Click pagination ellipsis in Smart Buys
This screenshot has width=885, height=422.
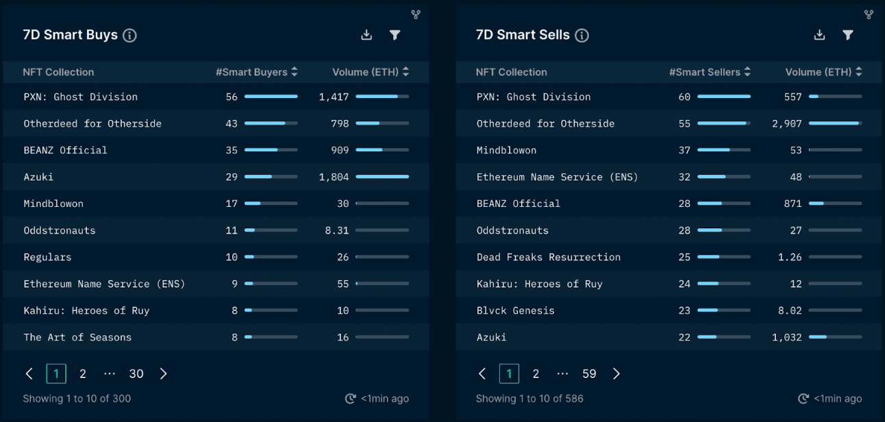coord(110,373)
